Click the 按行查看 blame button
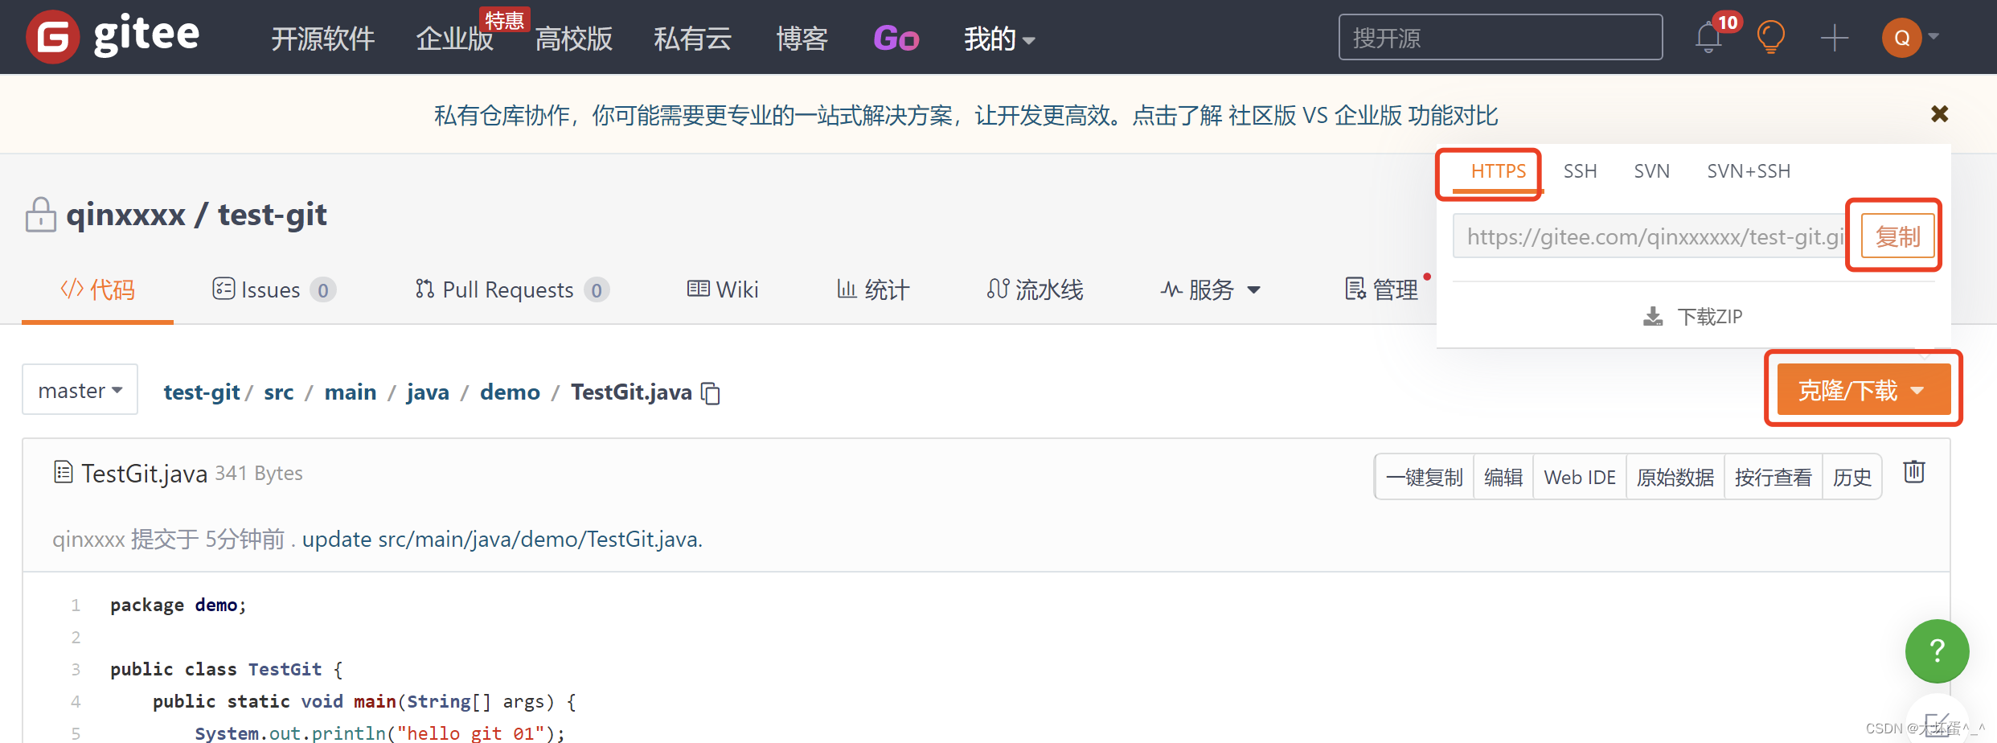The width and height of the screenshot is (1997, 743). pyautogui.click(x=1773, y=477)
